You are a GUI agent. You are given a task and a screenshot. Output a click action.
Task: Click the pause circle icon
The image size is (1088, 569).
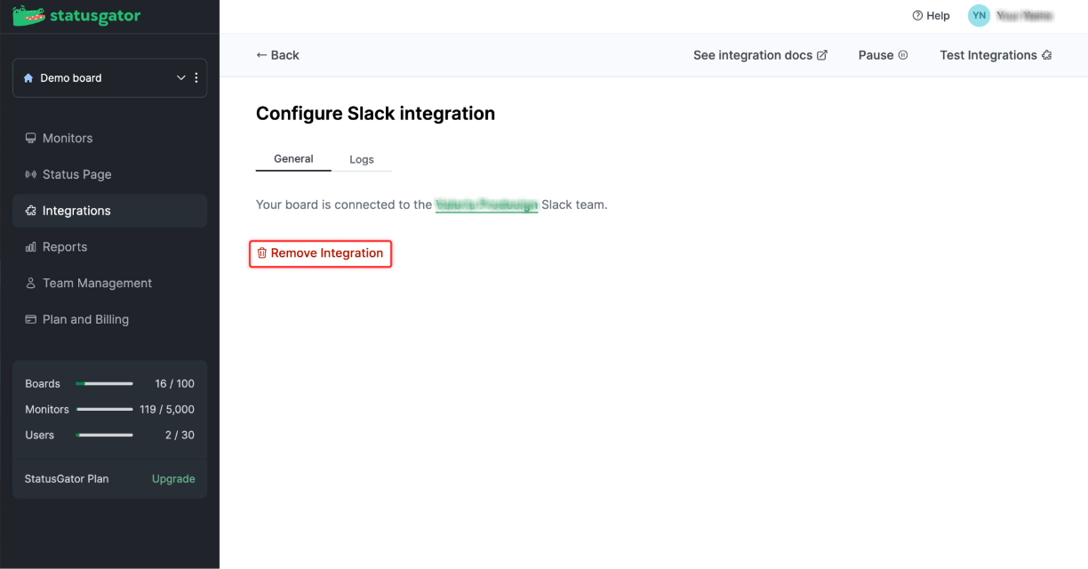coord(903,55)
